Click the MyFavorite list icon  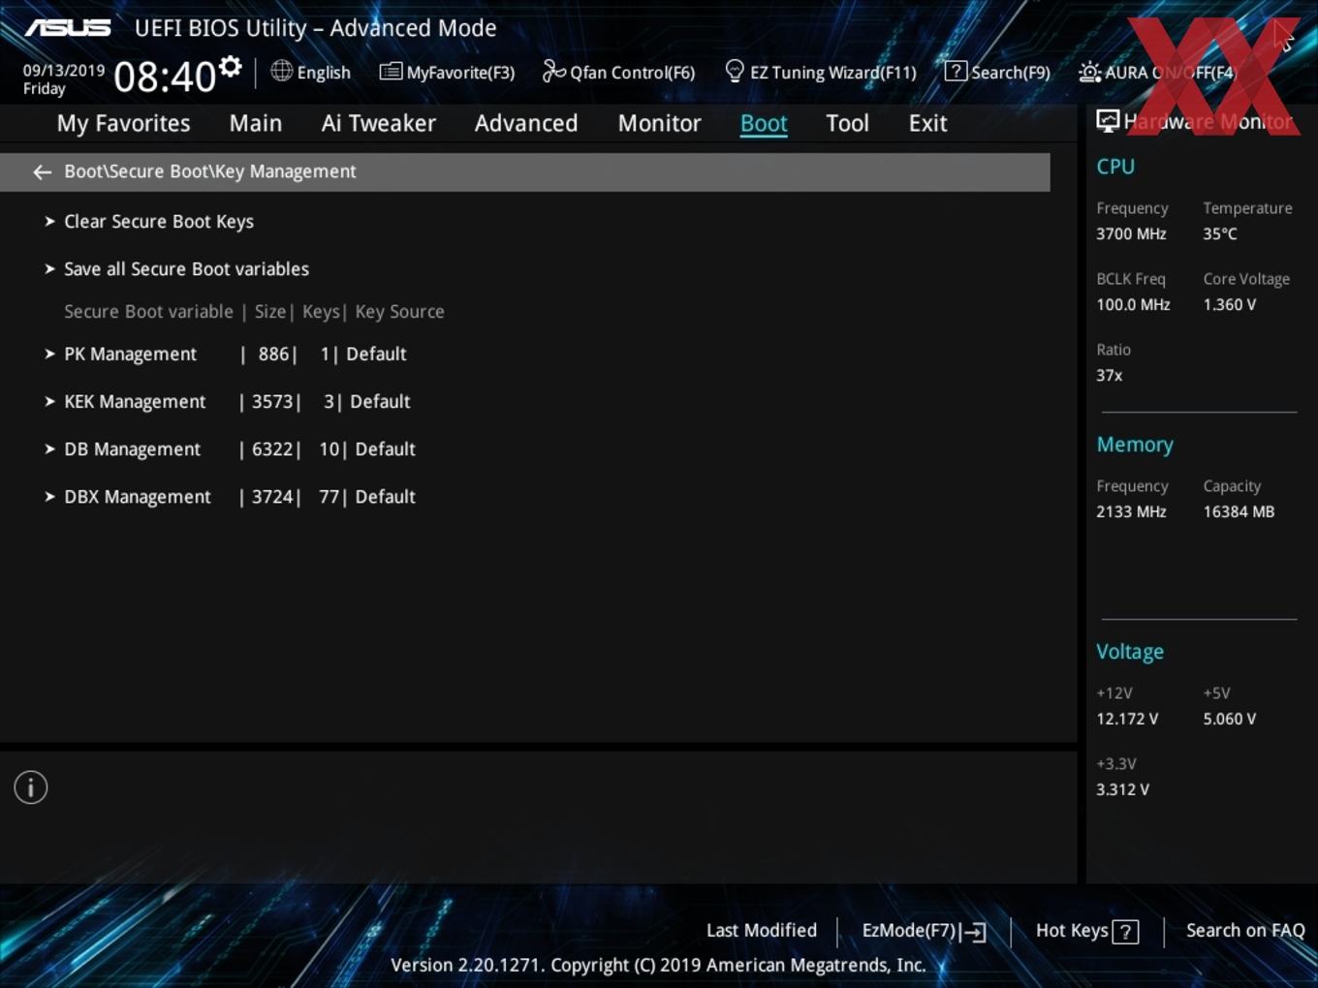click(391, 72)
